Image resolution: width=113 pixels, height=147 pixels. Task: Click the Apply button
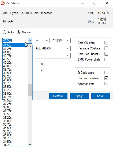(x=79, y=96)
